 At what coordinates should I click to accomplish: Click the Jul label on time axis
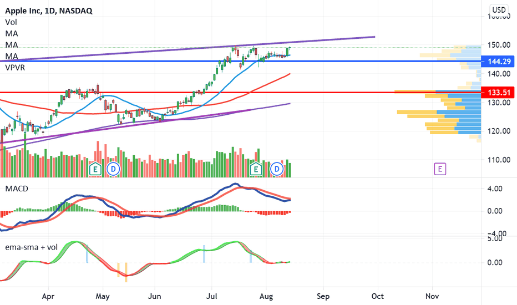pyautogui.click(x=211, y=297)
